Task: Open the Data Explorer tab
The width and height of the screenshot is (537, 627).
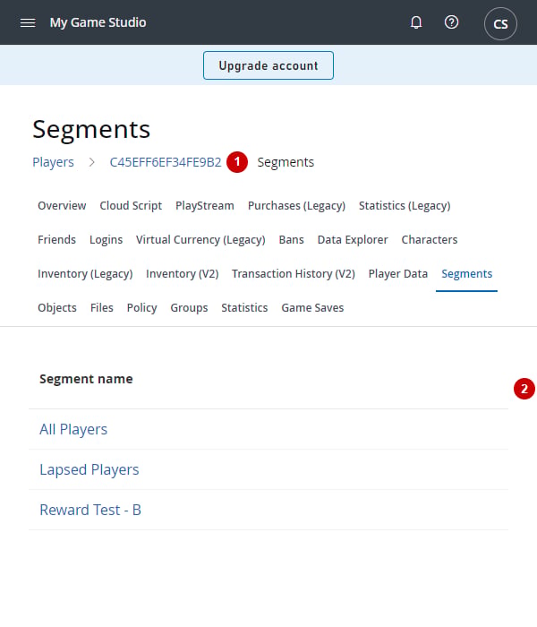Action: [353, 239]
